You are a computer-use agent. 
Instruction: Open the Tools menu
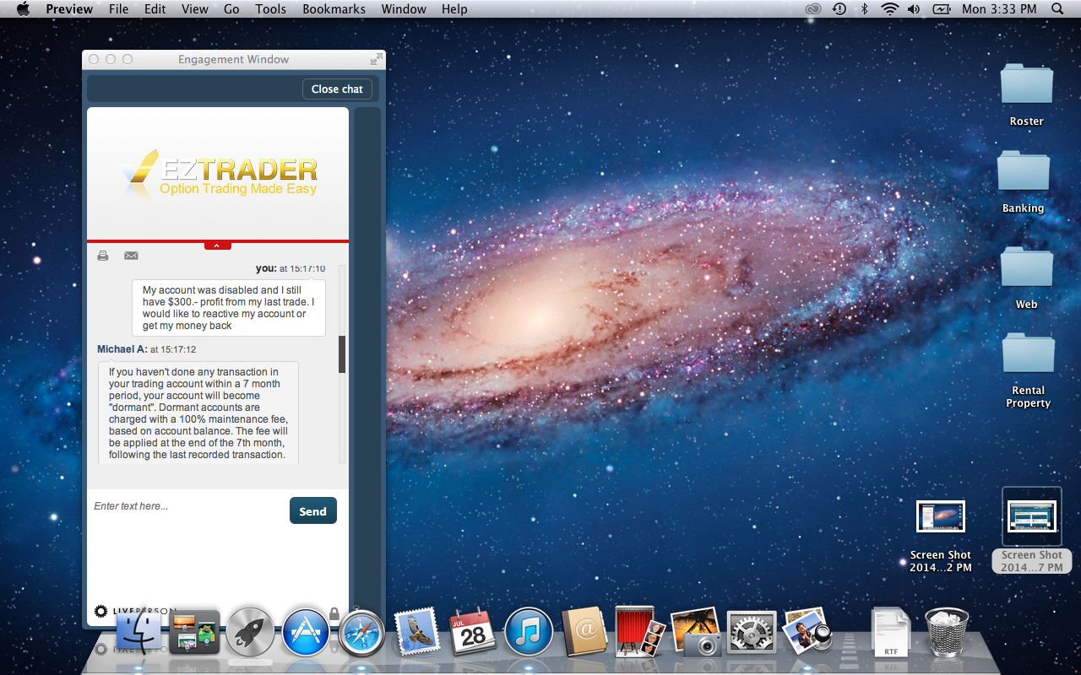[x=271, y=9]
